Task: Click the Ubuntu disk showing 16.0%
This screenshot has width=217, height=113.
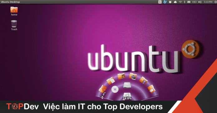Action: 127,96
